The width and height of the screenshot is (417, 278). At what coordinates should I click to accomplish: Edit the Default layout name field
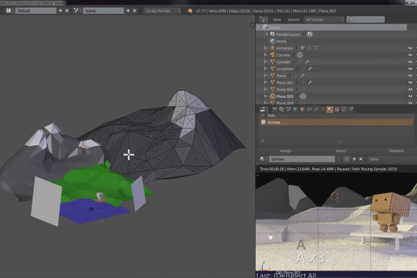click(x=35, y=10)
